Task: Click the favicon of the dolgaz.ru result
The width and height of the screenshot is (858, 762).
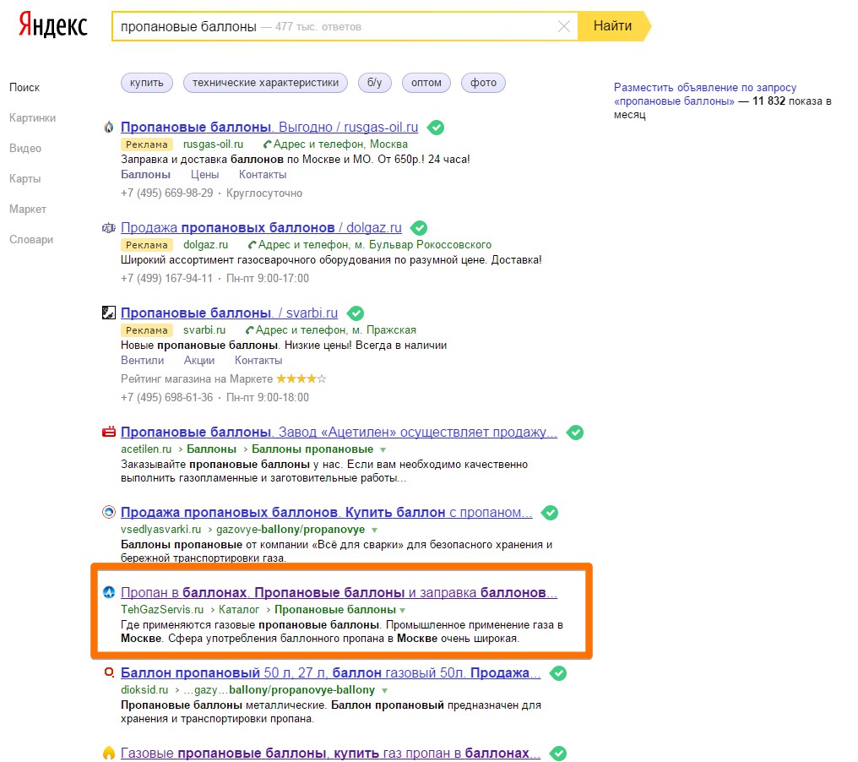Action: coord(108,228)
